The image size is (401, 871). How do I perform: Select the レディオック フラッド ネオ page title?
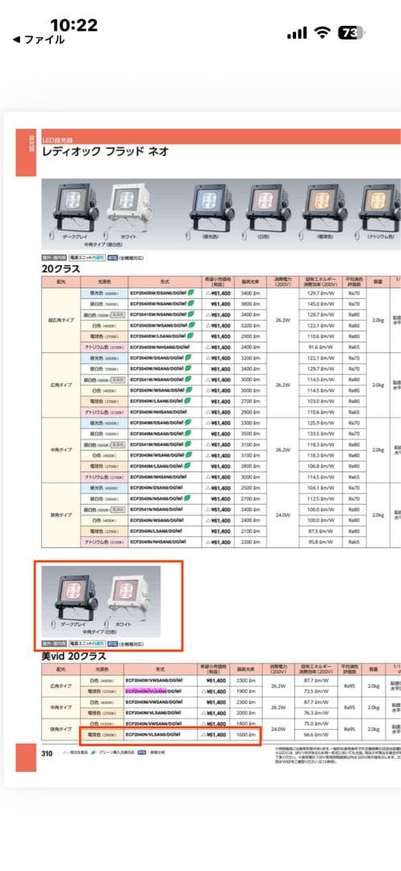pyautogui.click(x=105, y=152)
